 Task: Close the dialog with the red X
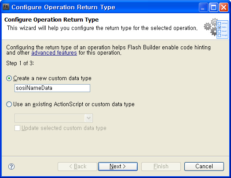224,7
